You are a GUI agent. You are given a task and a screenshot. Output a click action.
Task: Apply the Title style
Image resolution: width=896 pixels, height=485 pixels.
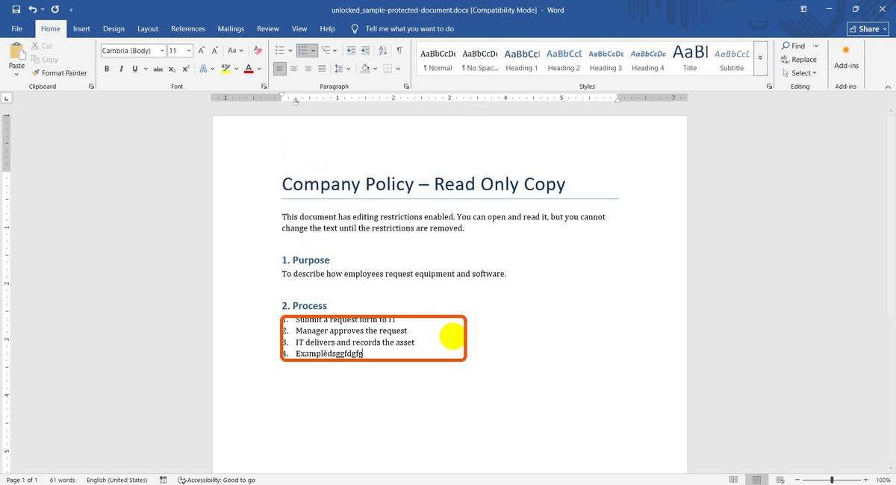tap(690, 59)
